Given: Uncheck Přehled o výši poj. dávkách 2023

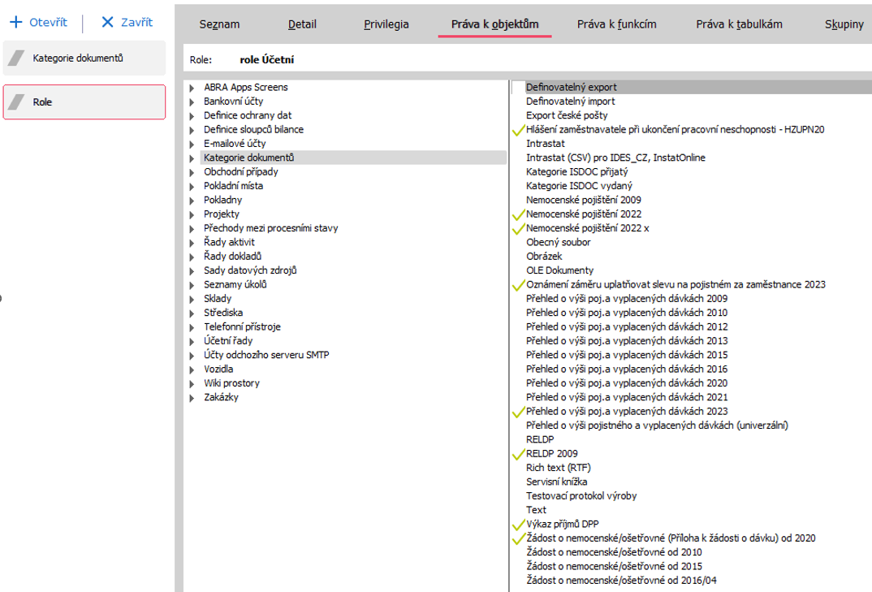Looking at the screenshot, I should point(518,412).
